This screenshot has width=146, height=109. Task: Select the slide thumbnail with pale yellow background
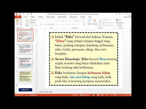point(25,76)
